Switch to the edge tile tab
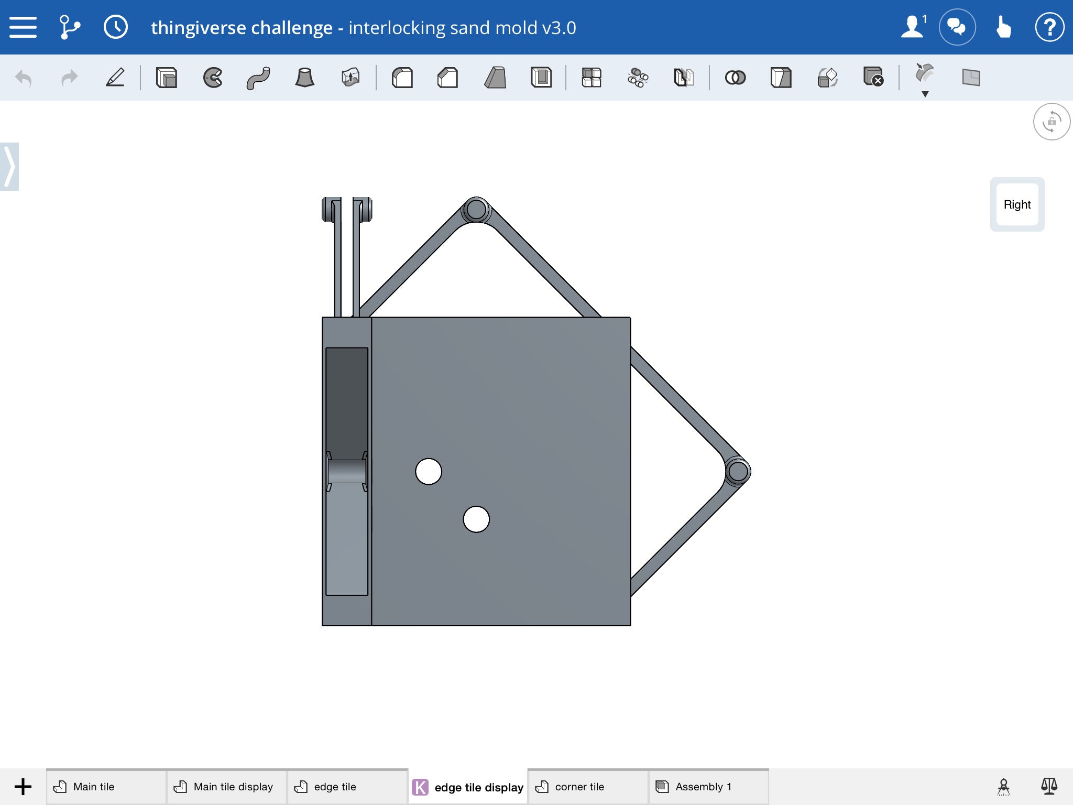 (347, 787)
